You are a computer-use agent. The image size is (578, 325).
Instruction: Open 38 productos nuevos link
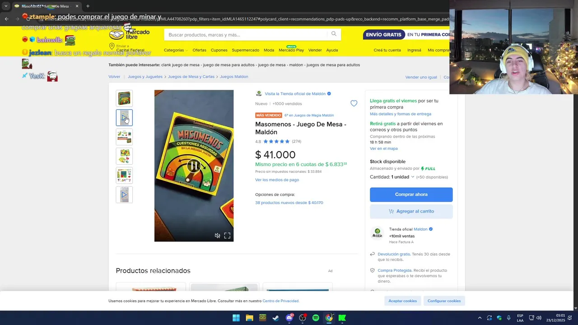pyautogui.click(x=289, y=203)
